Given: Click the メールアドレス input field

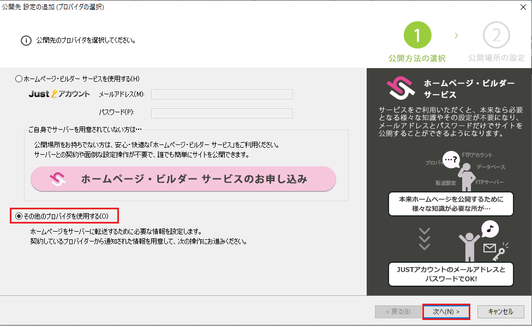Looking at the screenshot, I should [222, 94].
